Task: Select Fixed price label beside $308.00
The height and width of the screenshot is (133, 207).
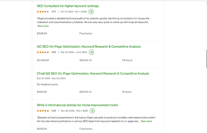Action: pyautogui.click(x=86, y=33)
